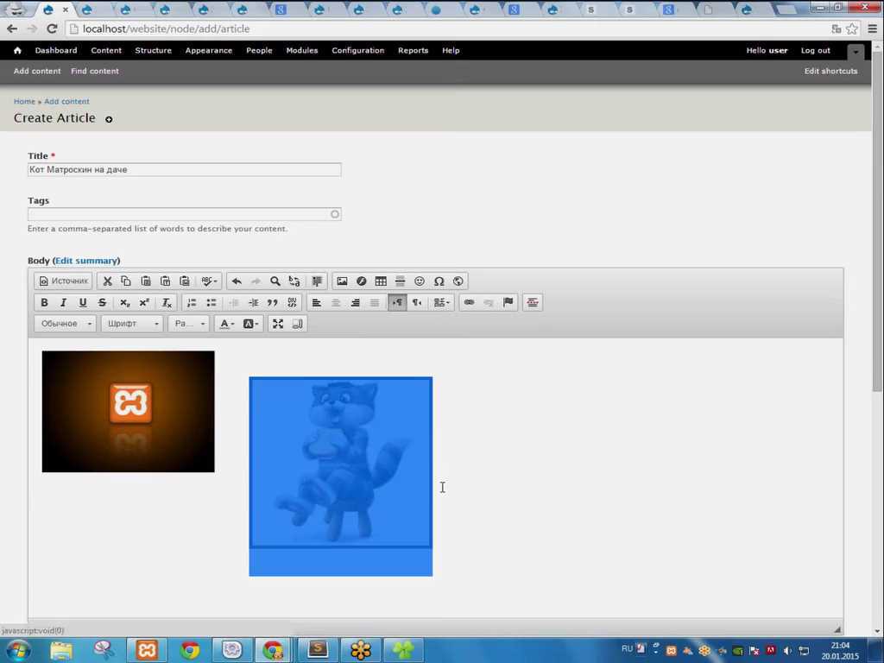Open the Content admin menu
The width and height of the screenshot is (884, 663).
pyautogui.click(x=106, y=50)
